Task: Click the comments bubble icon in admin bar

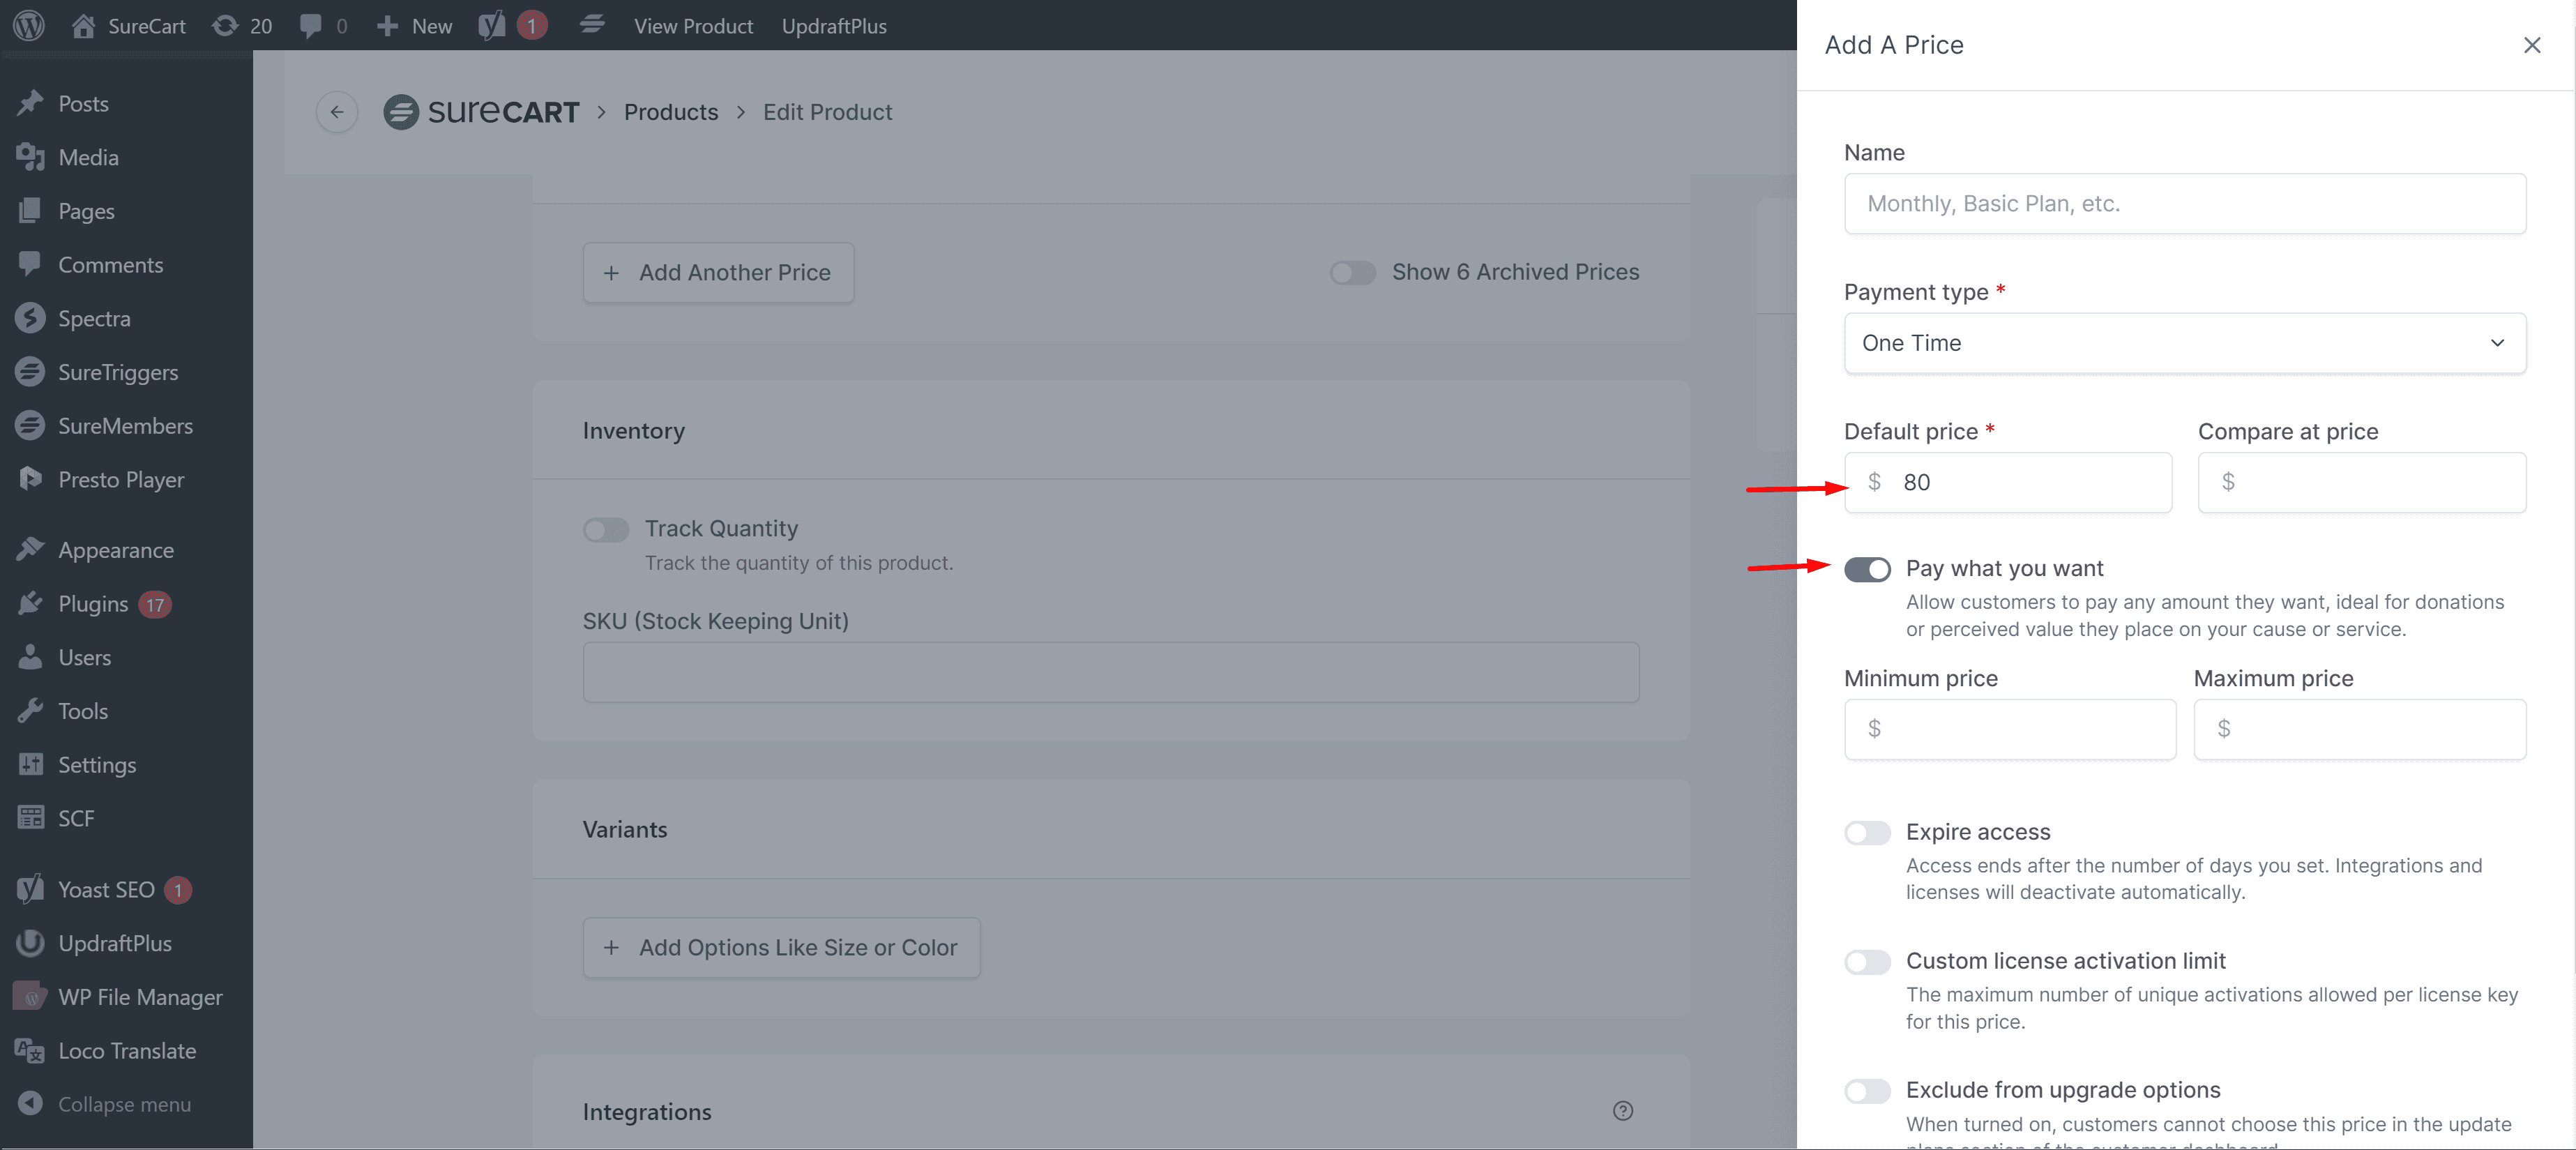Action: click(312, 26)
